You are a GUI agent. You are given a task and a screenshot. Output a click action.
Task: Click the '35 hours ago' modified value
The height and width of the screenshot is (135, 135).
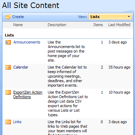[x=119, y=67]
